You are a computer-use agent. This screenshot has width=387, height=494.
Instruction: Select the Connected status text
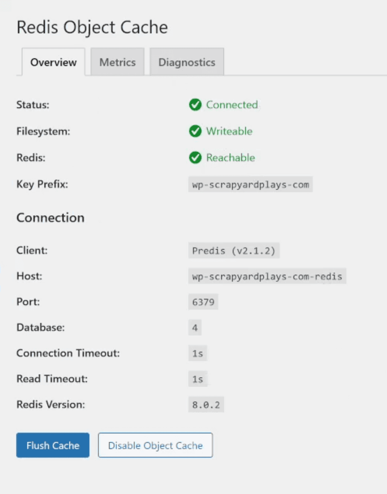click(232, 105)
